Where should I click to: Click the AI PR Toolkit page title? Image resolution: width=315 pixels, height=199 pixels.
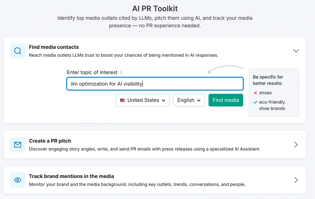pos(155,9)
